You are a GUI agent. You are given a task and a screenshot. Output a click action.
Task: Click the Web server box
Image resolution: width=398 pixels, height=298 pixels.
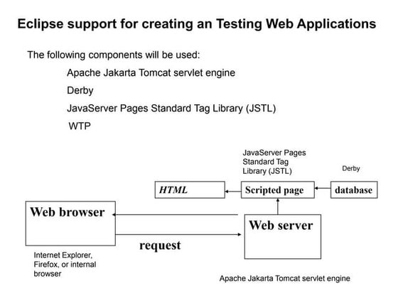tap(283, 237)
